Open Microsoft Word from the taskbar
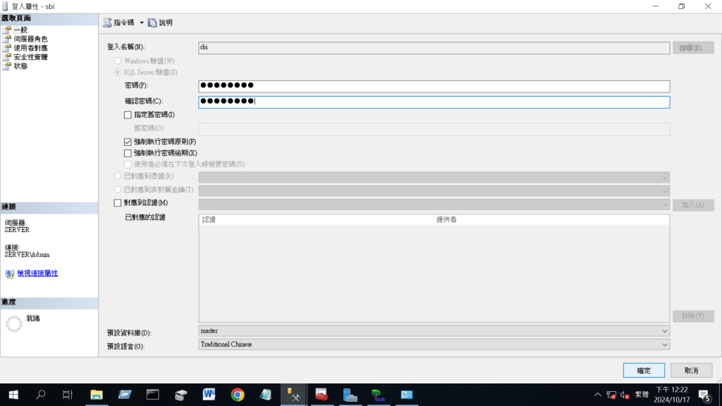This screenshot has width=722, height=406. click(209, 395)
